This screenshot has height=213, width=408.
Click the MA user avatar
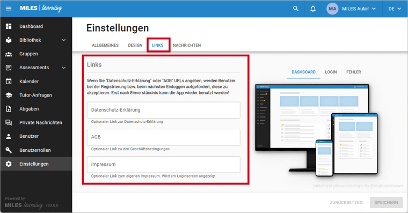coord(332,9)
